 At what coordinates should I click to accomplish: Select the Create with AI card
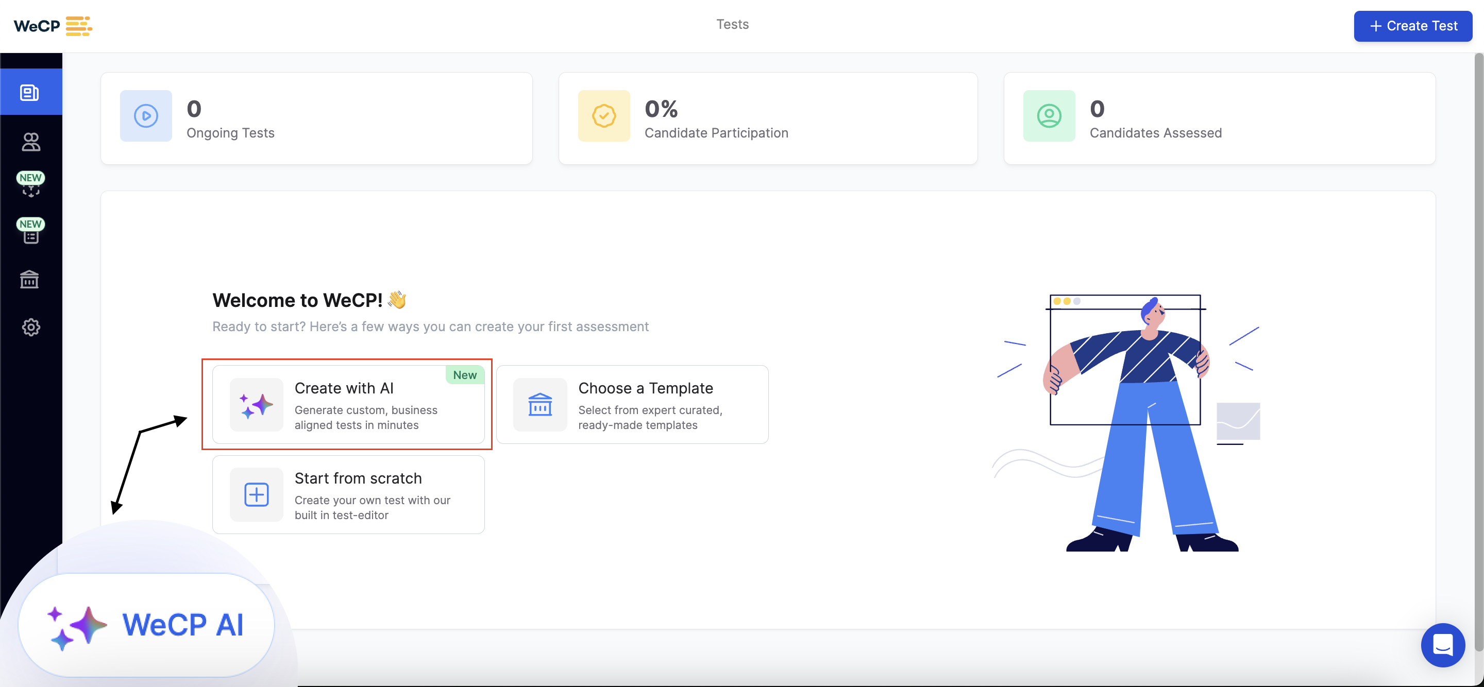click(348, 404)
